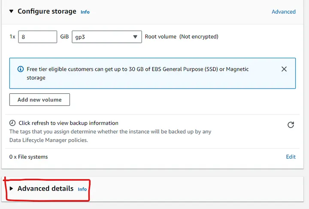The width and height of the screenshot is (309, 209).
Task: Click the GiB unit label
Action: pyautogui.click(x=64, y=37)
